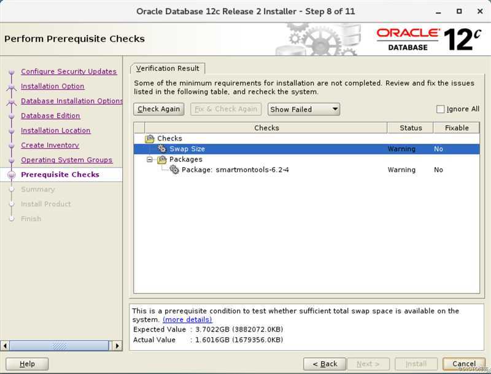491x374 pixels.
Task: Select the Packages tree row
Action: point(306,160)
